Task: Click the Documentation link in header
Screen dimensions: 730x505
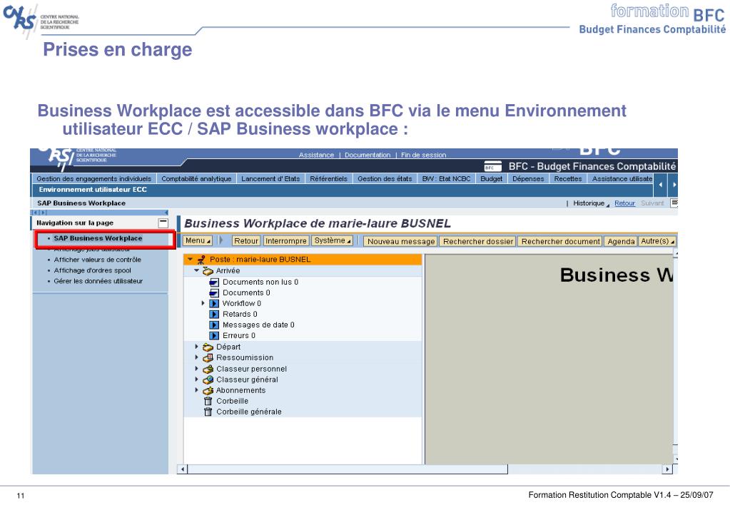Action: [x=367, y=155]
